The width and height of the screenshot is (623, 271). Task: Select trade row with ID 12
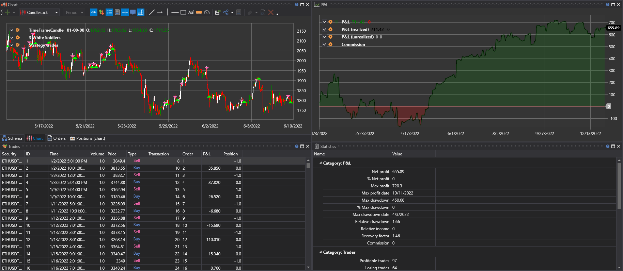[x=153, y=239]
